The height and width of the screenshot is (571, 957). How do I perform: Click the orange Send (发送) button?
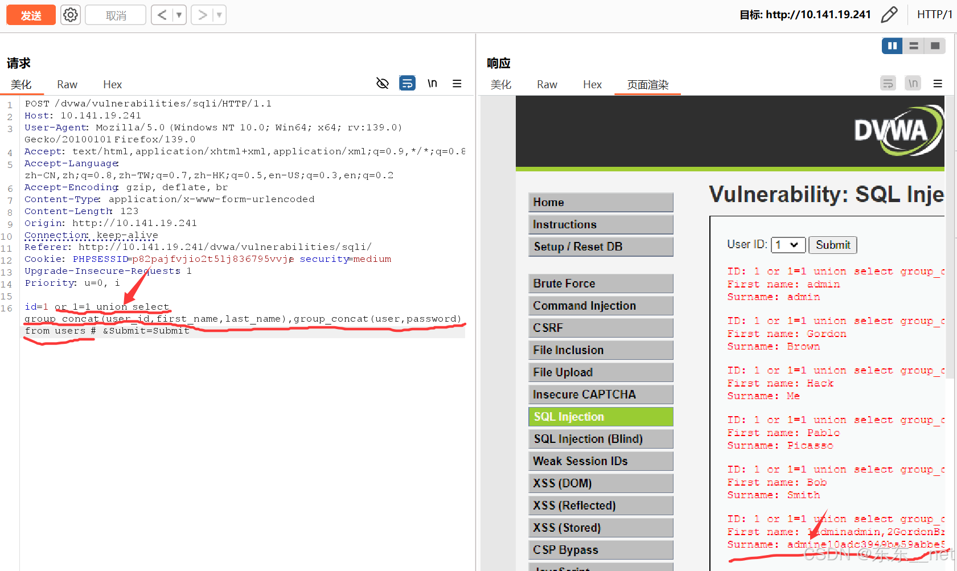[31, 15]
